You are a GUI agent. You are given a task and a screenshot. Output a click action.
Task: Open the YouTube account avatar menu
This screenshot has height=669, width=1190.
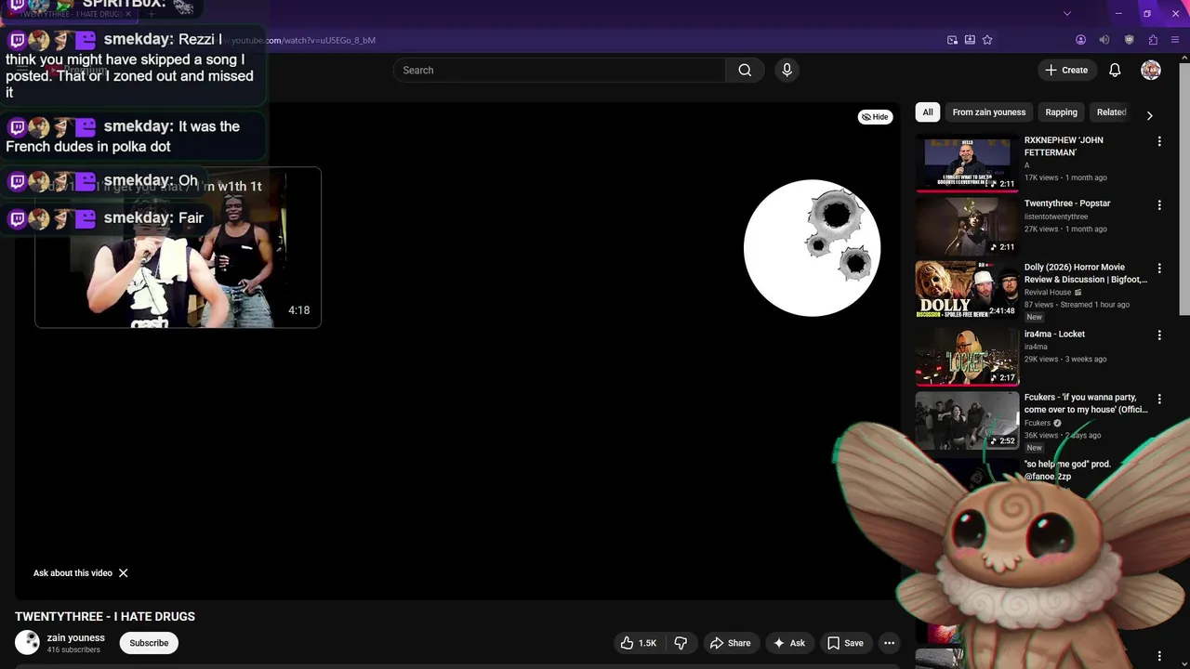[x=1151, y=70]
